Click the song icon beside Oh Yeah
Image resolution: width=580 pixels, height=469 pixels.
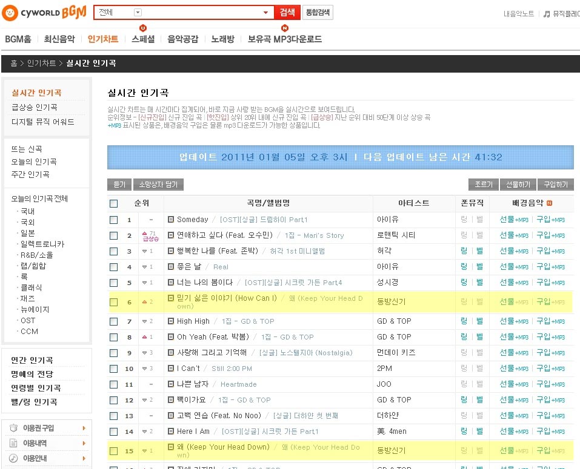[x=171, y=337]
